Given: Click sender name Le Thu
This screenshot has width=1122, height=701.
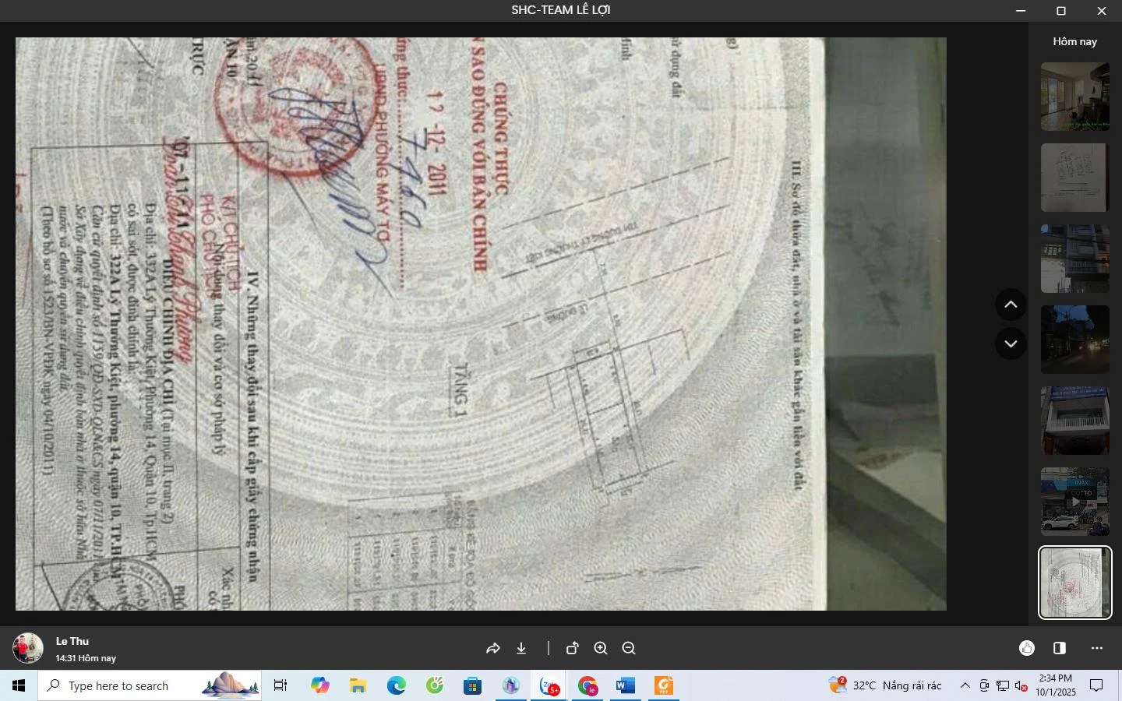Looking at the screenshot, I should [72, 641].
